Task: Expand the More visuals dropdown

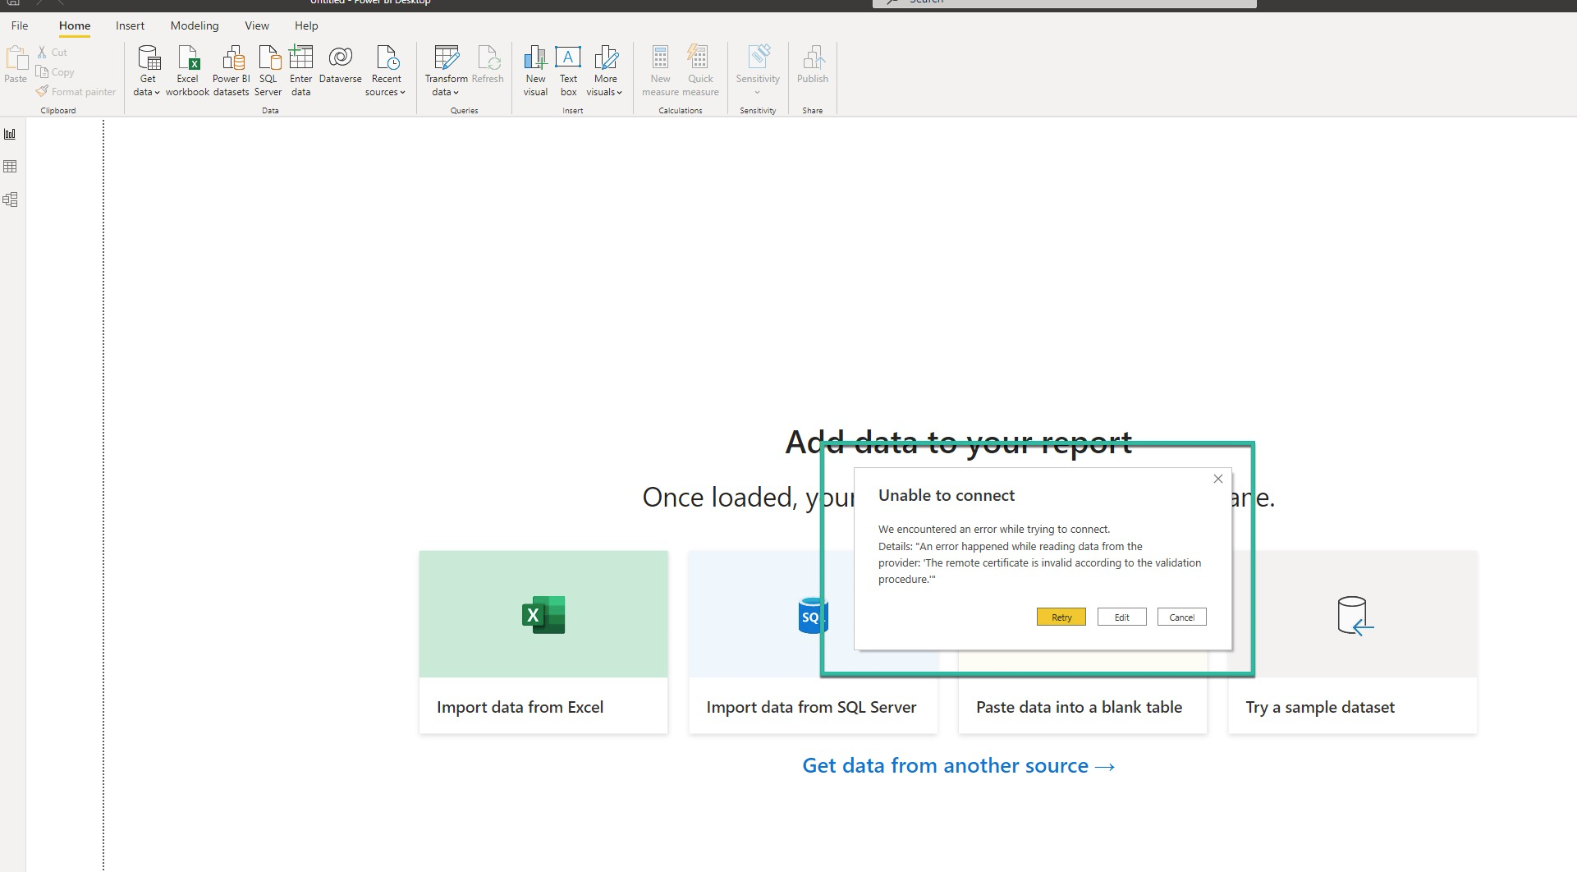Action: tap(605, 71)
